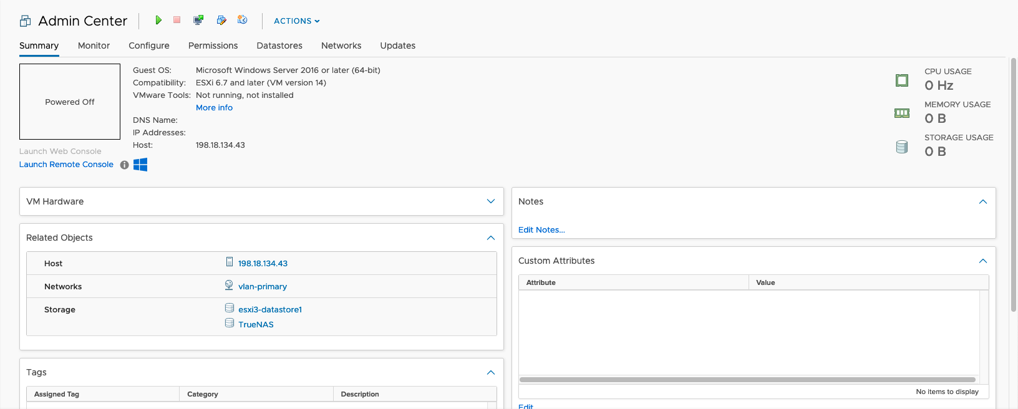This screenshot has height=409, width=1018.
Task: Take a snapshot using the clock icon
Action: [x=243, y=21]
